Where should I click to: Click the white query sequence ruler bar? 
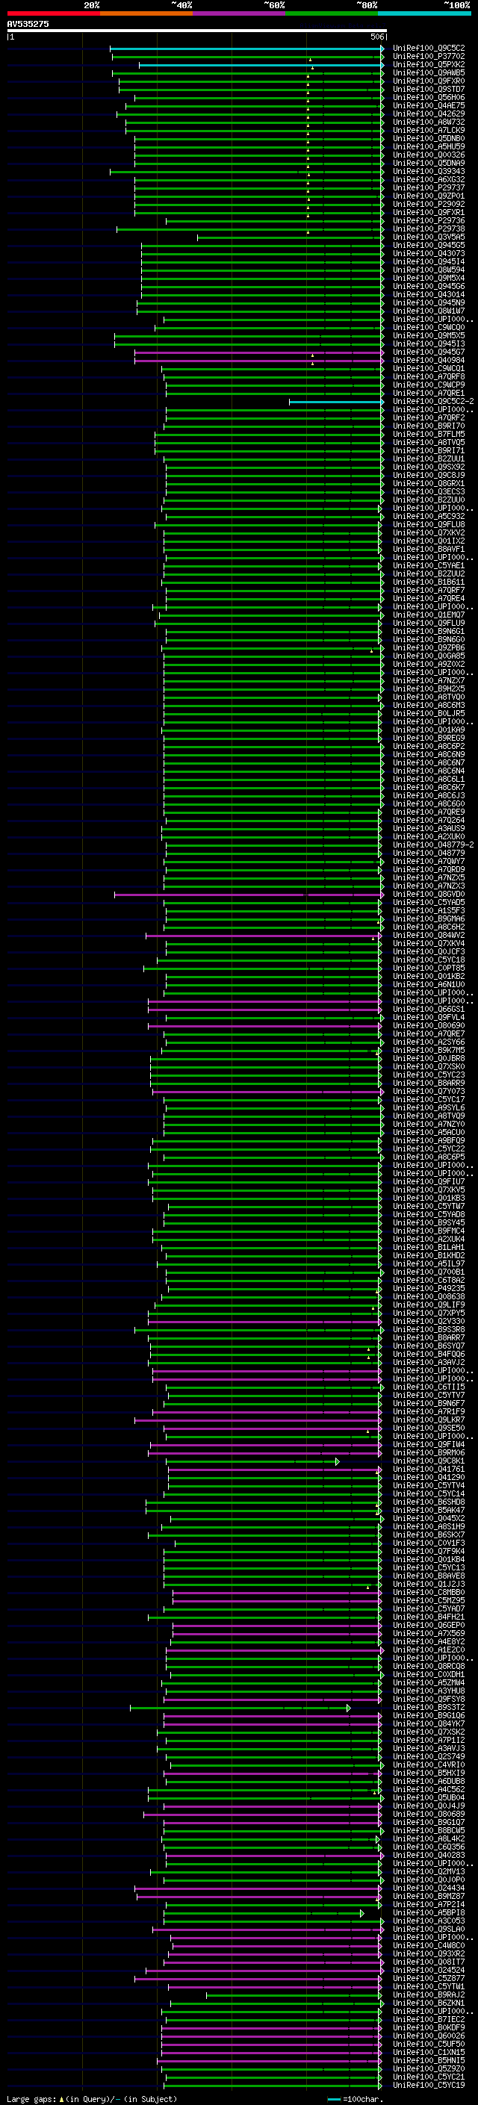coord(197,30)
